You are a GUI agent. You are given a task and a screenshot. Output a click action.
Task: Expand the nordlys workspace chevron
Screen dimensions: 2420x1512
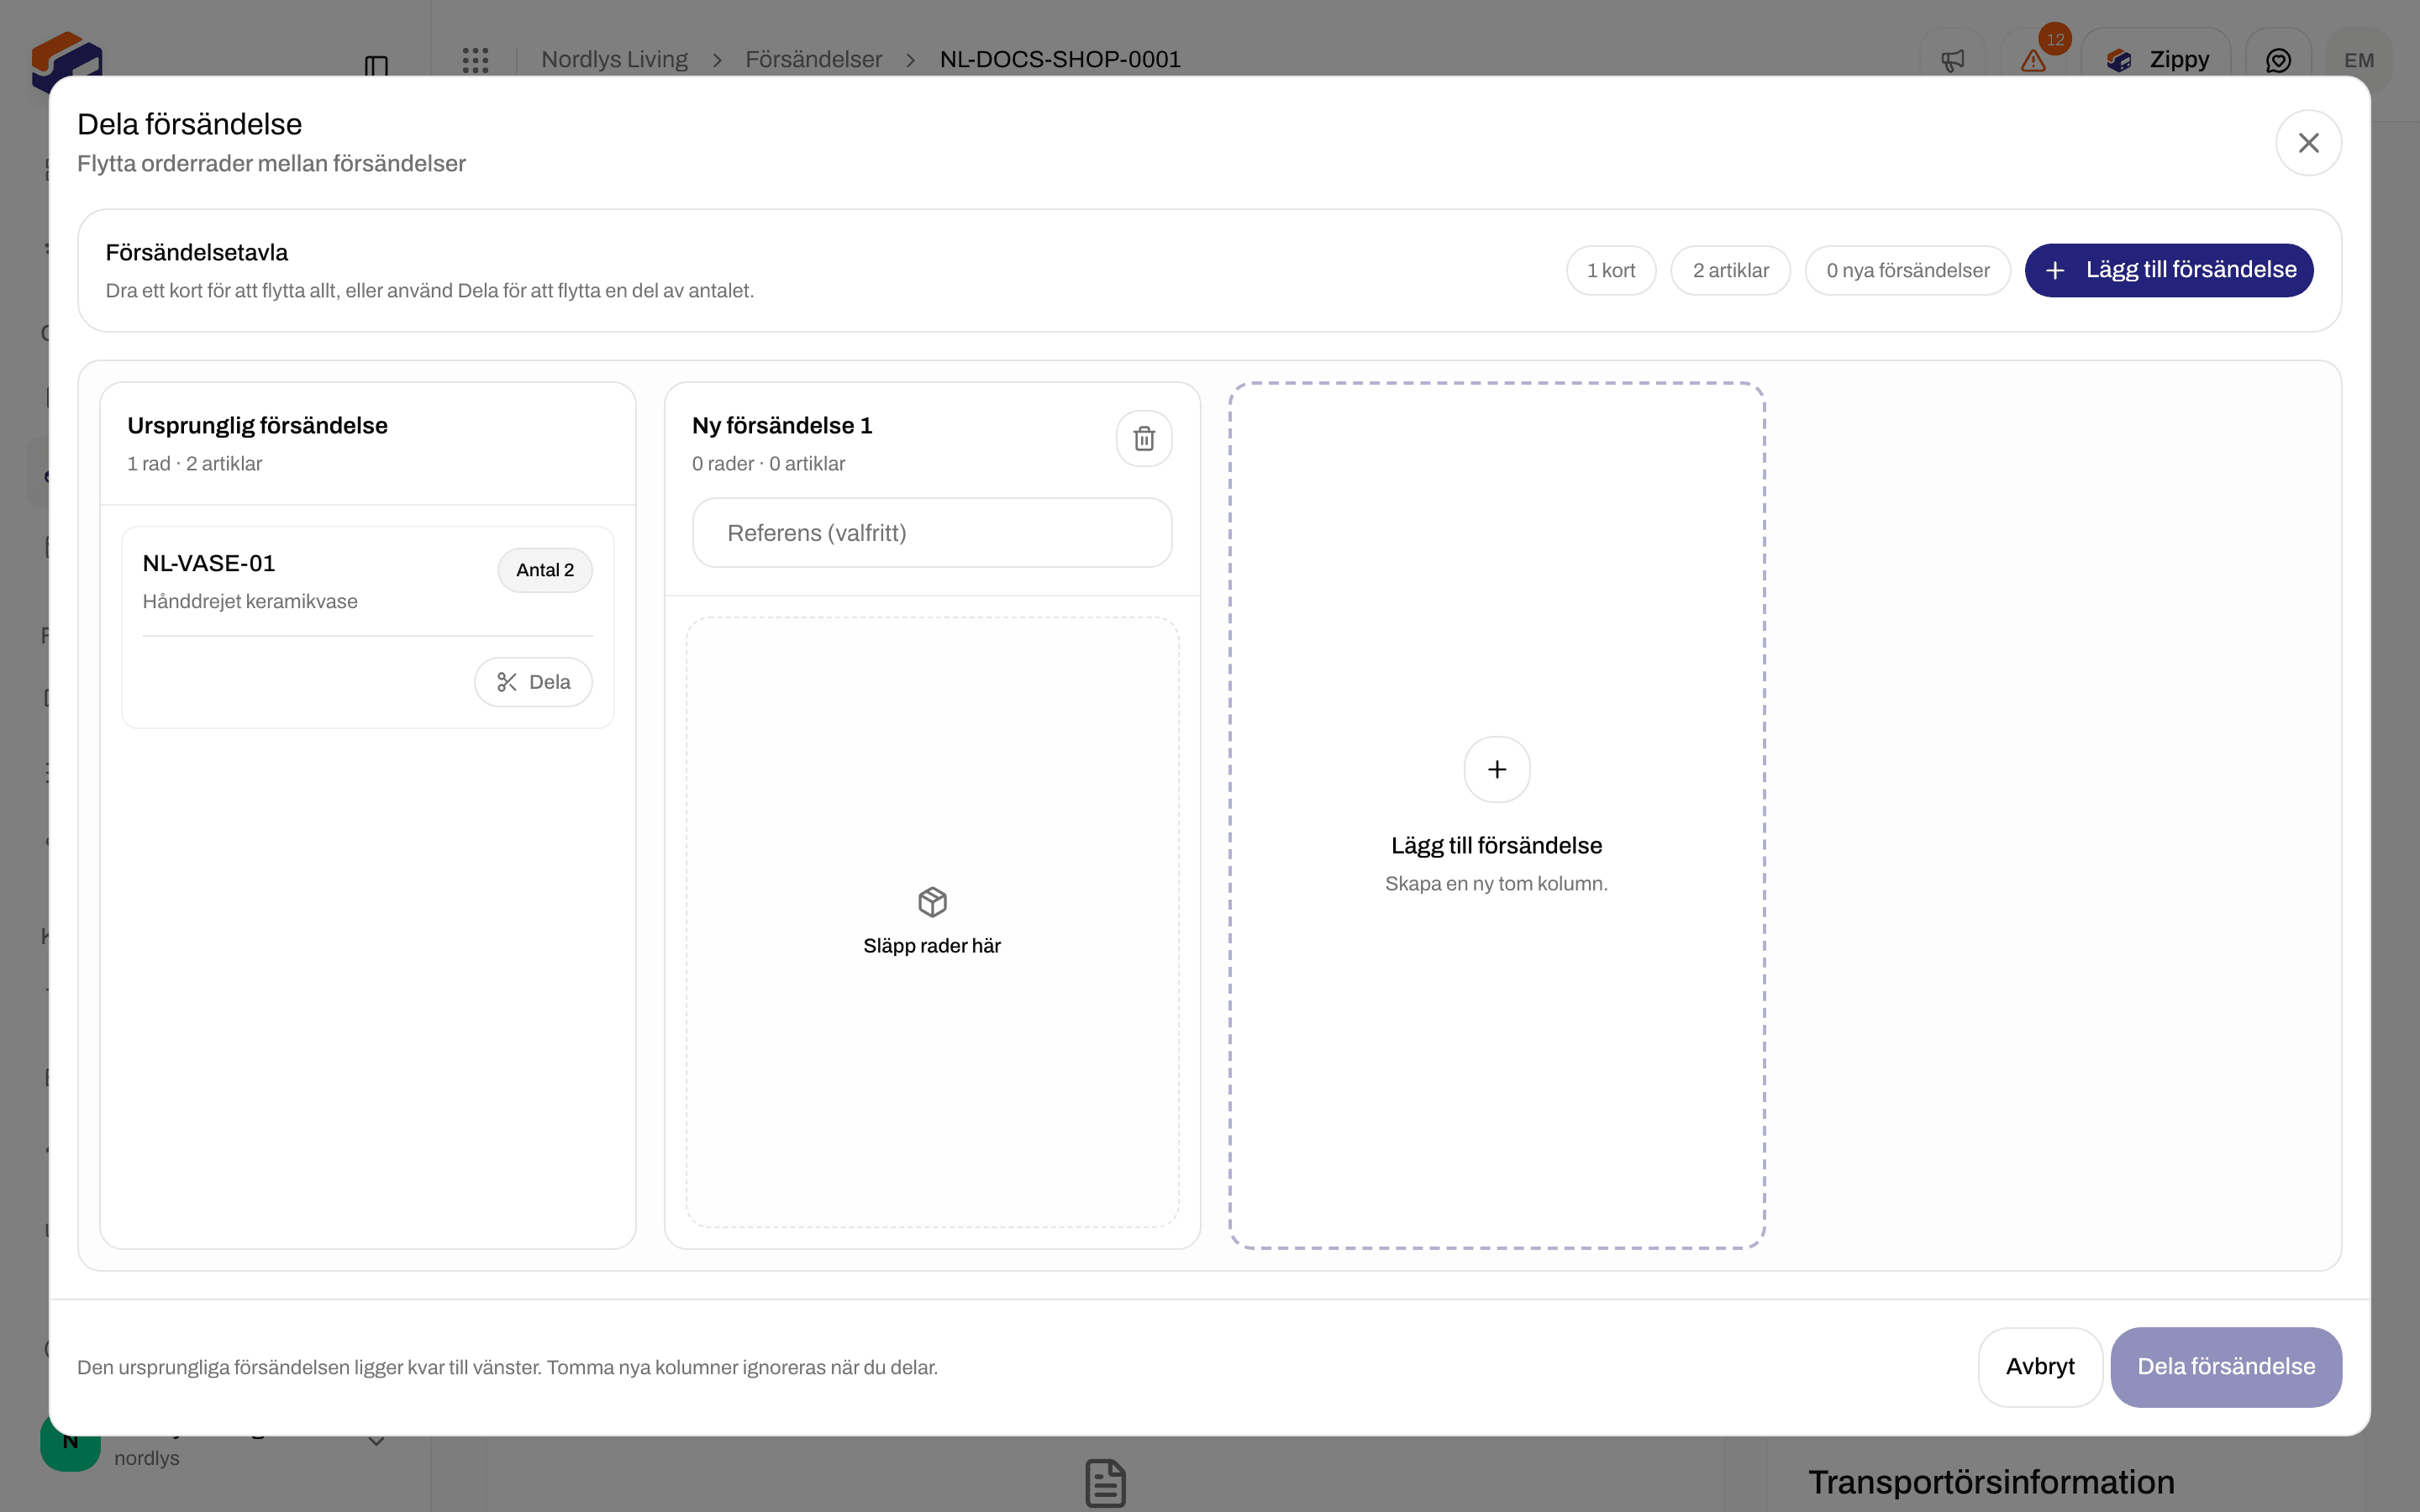[376, 1441]
